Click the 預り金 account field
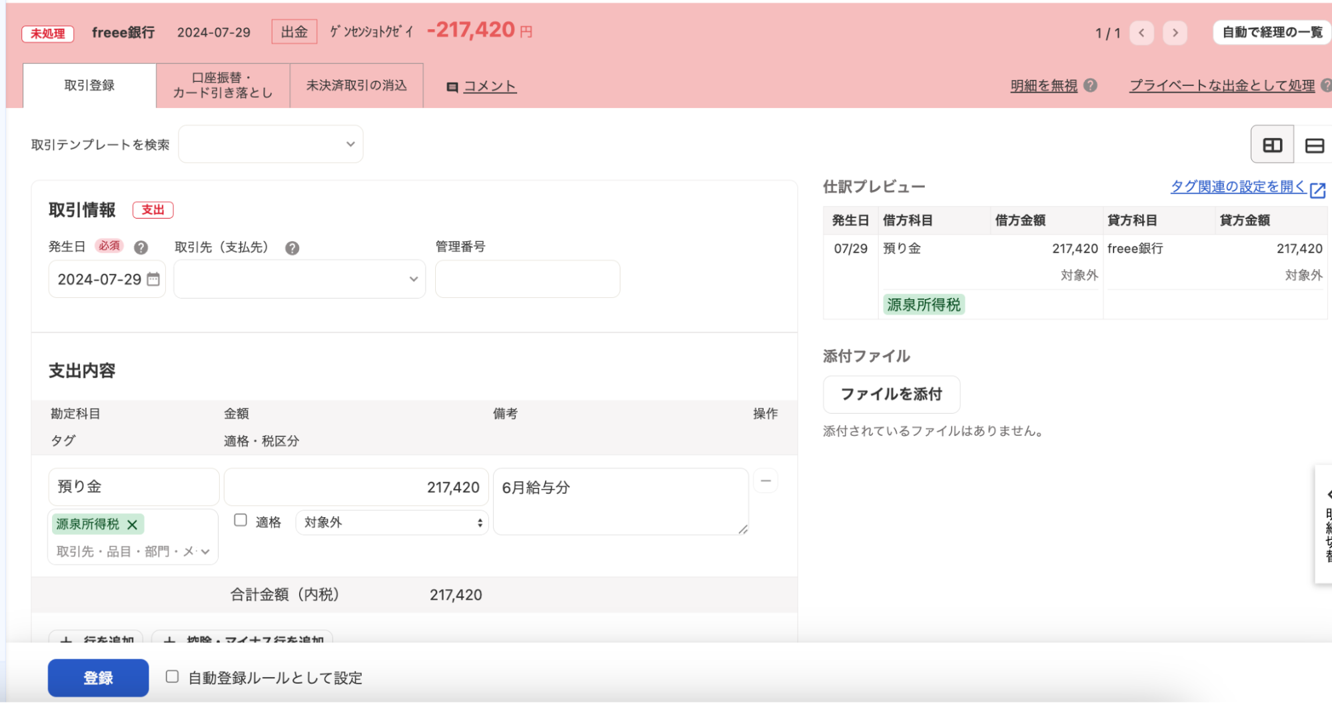This screenshot has height=703, width=1332. click(133, 487)
